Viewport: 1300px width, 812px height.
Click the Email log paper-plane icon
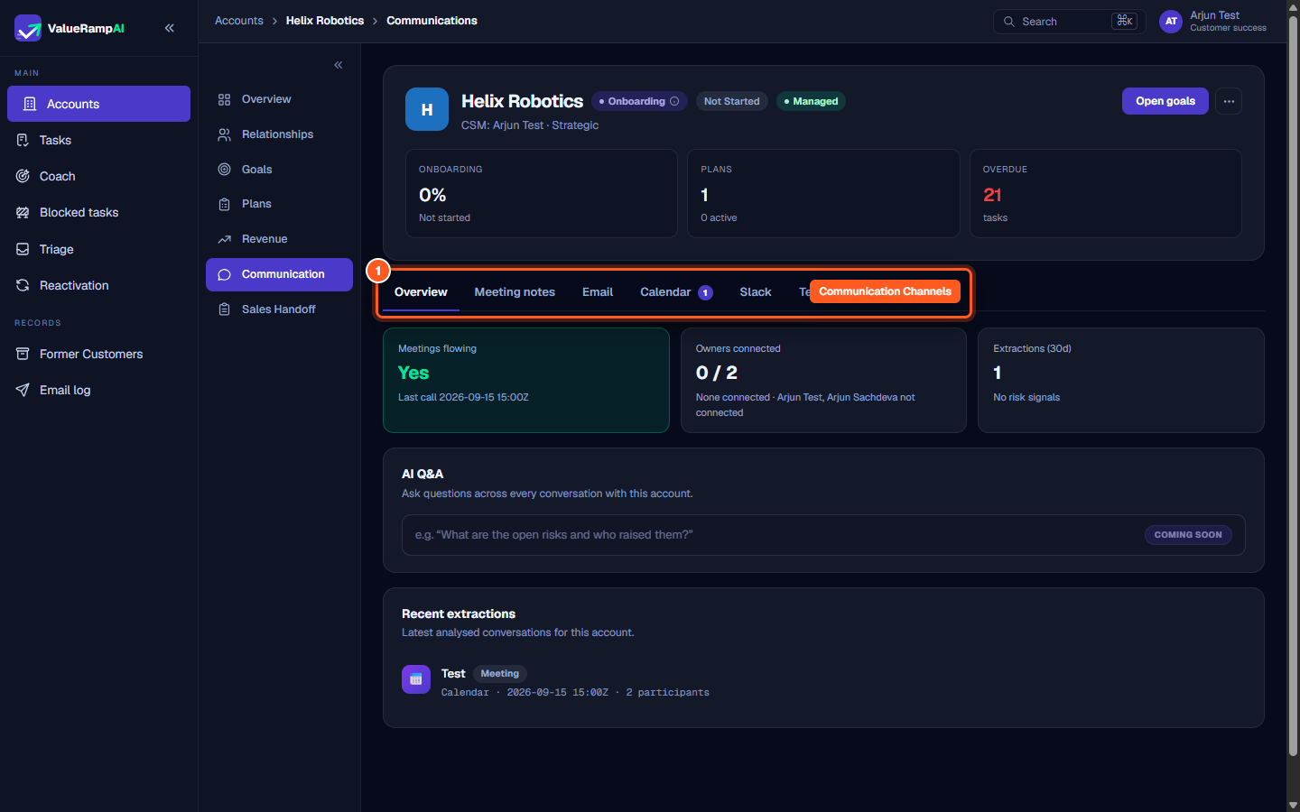pos(23,390)
